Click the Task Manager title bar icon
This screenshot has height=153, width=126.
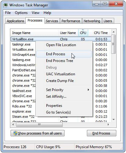pyautogui.click(x=5, y=5)
